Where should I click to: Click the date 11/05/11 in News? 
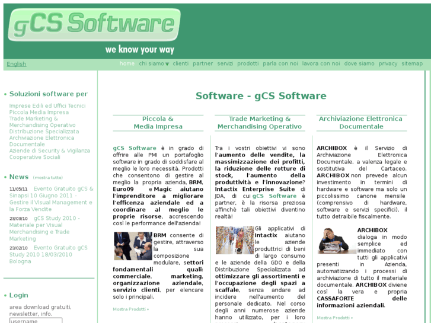(18, 189)
